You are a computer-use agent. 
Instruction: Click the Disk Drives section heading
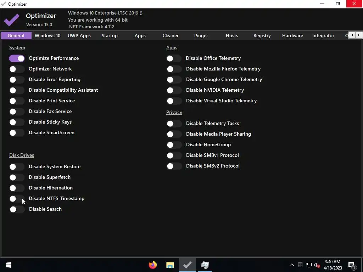[22, 155]
